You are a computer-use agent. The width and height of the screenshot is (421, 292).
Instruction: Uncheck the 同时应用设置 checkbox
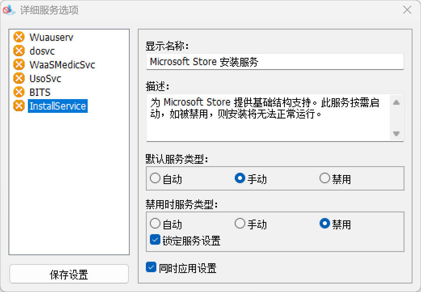151,268
